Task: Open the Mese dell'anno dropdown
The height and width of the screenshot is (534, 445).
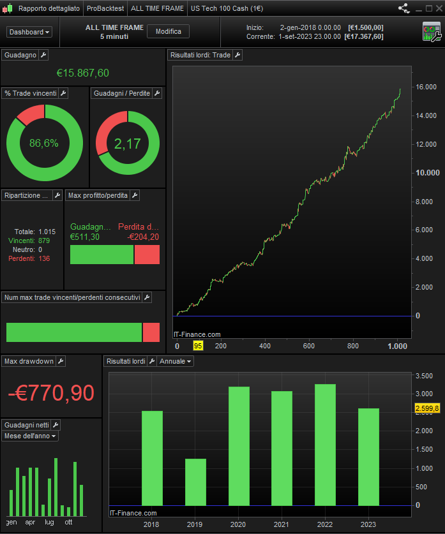Action: click(x=30, y=436)
